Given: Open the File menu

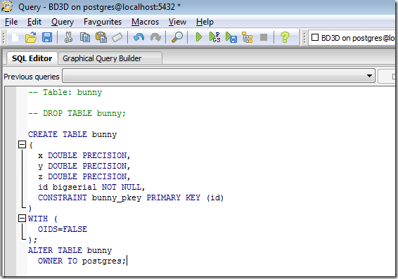Looking at the screenshot, I should (11, 22).
